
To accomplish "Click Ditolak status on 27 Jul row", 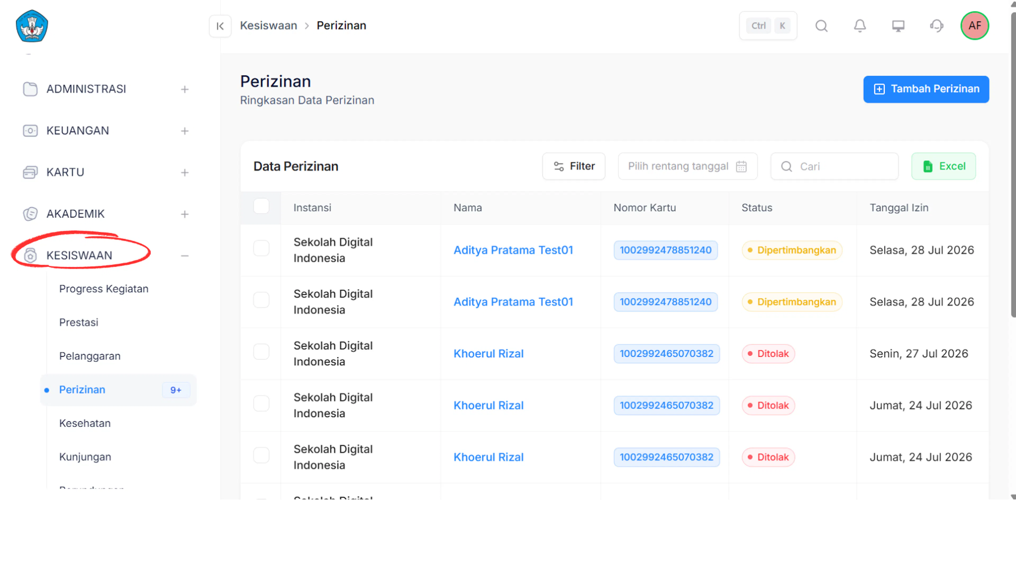I will (x=768, y=354).
